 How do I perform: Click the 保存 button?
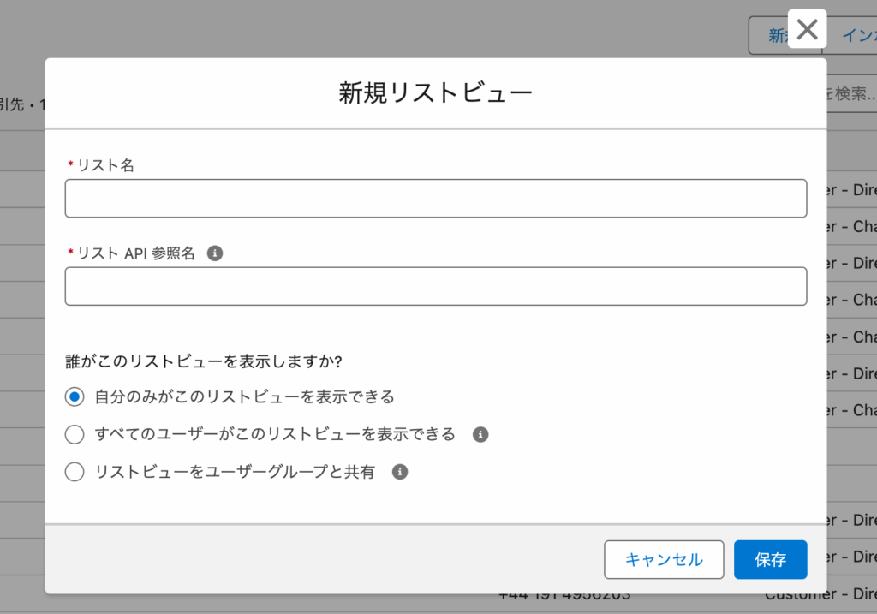pos(770,560)
